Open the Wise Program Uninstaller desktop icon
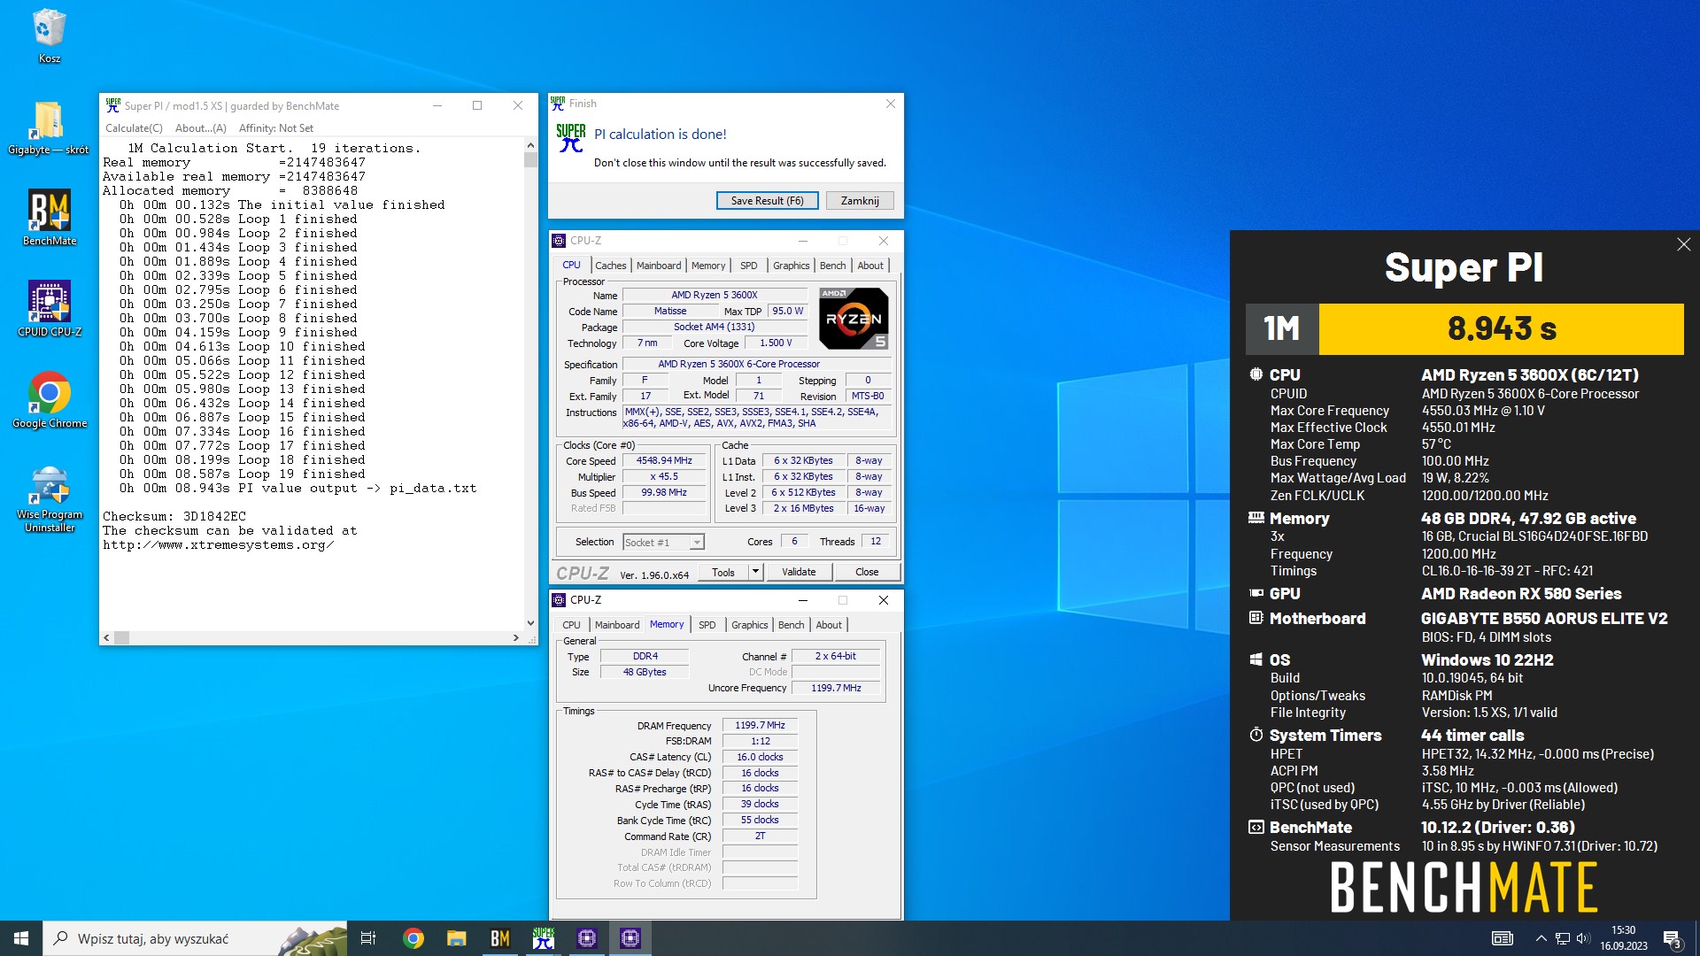This screenshot has width=1700, height=956. (x=49, y=500)
